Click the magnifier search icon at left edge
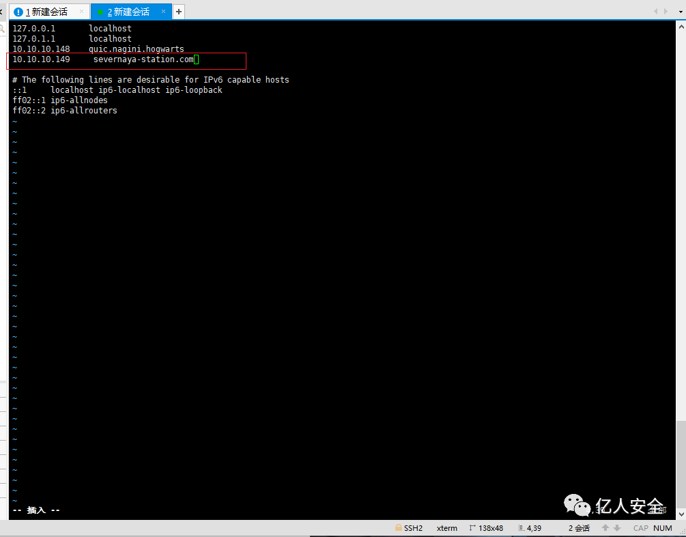Image resolution: width=686 pixels, height=537 pixels. coord(2,29)
